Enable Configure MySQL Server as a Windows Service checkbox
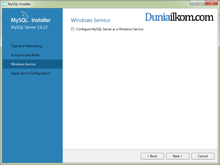Image resolution: width=220 pixels, height=165 pixels. point(73,29)
